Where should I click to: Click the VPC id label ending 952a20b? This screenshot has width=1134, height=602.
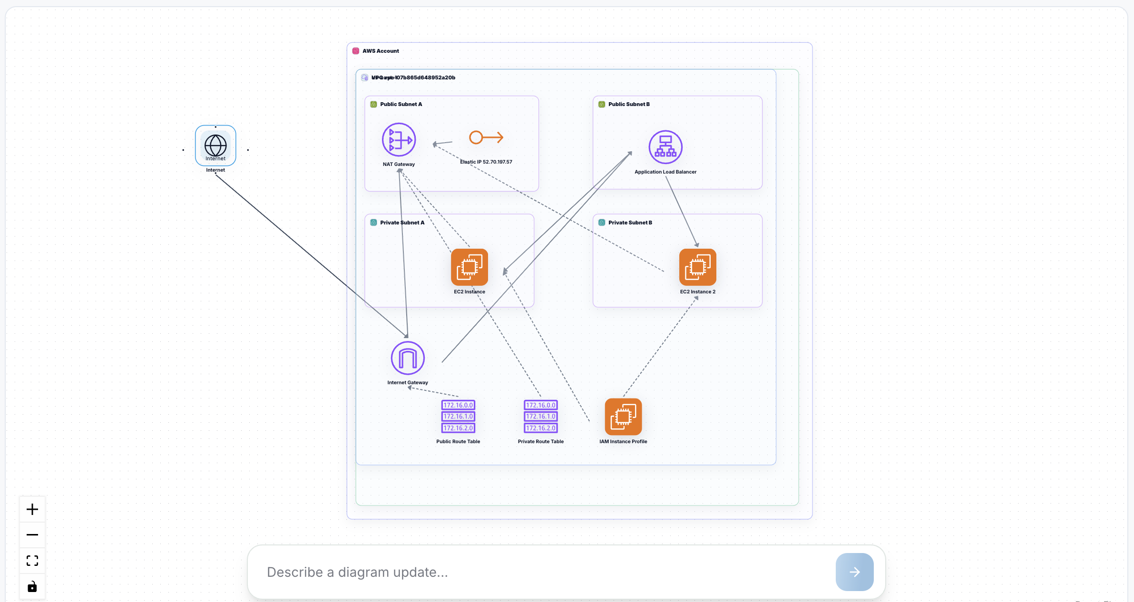click(x=413, y=78)
